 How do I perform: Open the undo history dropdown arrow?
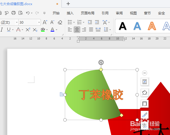32,13
